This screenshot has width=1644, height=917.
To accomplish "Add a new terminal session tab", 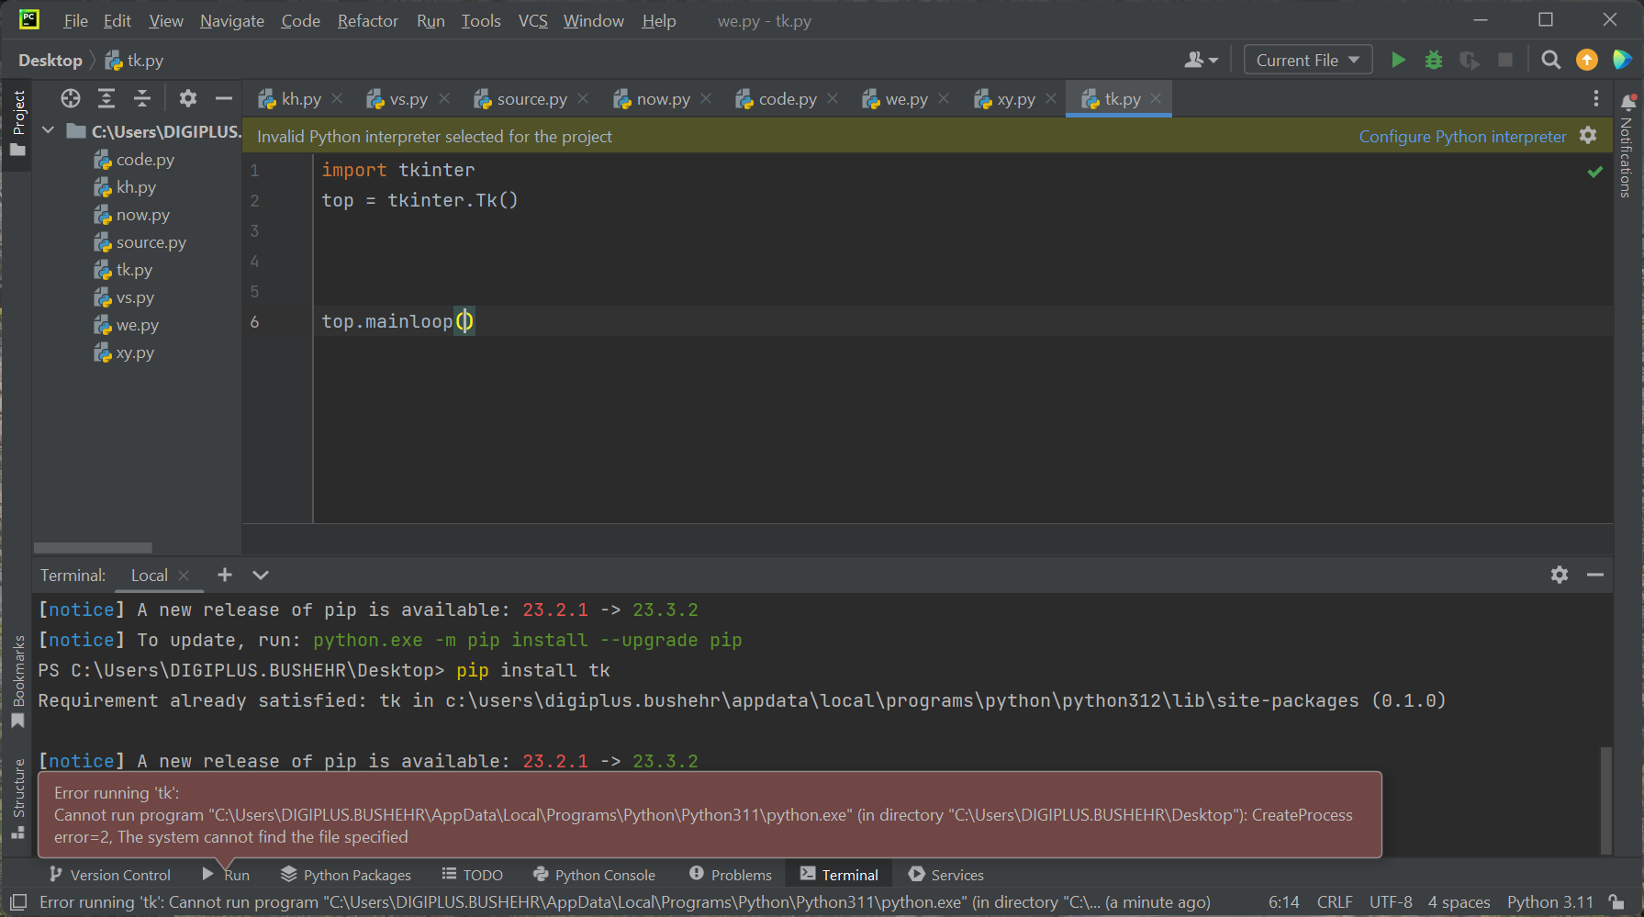I will click(225, 576).
